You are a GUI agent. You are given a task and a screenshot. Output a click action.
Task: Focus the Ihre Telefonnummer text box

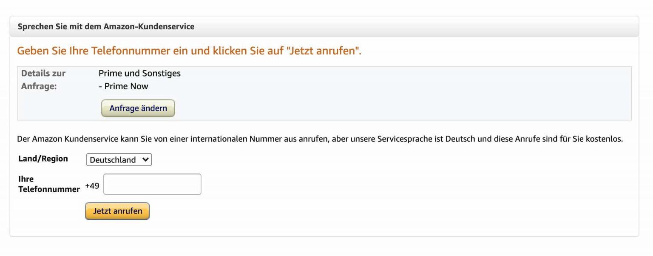[152, 184]
